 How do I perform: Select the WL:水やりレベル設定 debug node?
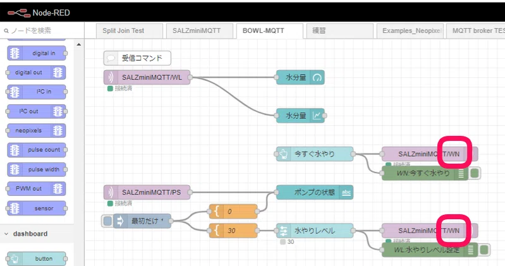click(430, 250)
